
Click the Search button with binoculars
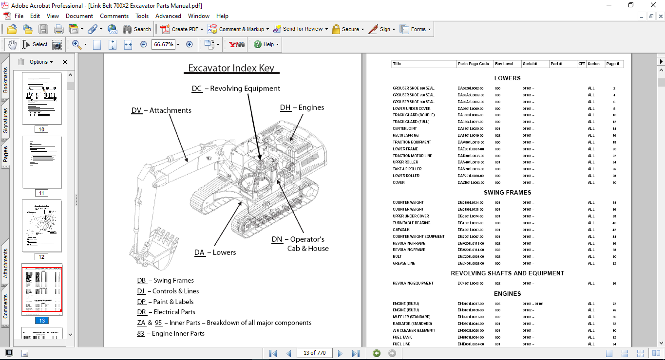pos(137,29)
